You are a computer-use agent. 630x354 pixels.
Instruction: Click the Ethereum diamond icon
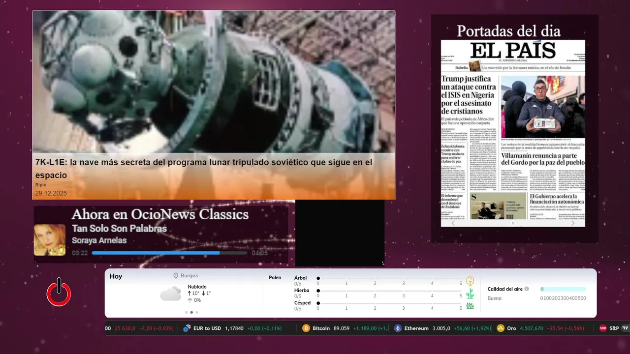398,328
